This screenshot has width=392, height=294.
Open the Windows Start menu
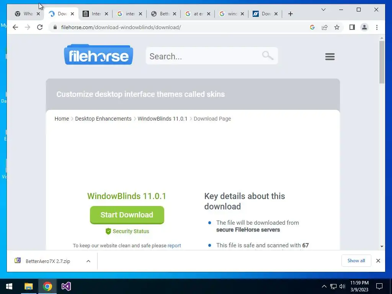click(x=9, y=286)
